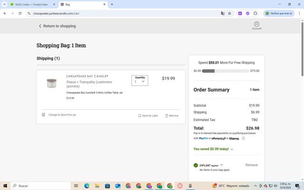Image resolution: width=304 pixels, height=190 pixels.
Task: View site information icon in address bar
Action: pos(29,13)
